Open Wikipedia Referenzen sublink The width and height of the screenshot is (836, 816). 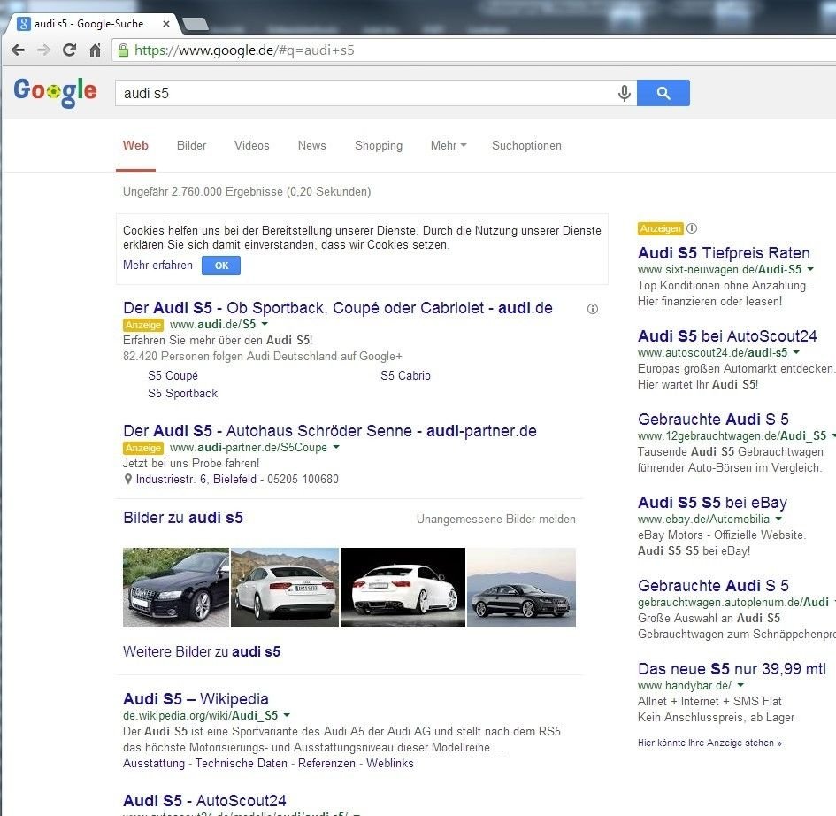(x=326, y=763)
